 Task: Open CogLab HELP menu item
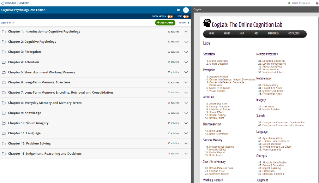tap(242, 34)
